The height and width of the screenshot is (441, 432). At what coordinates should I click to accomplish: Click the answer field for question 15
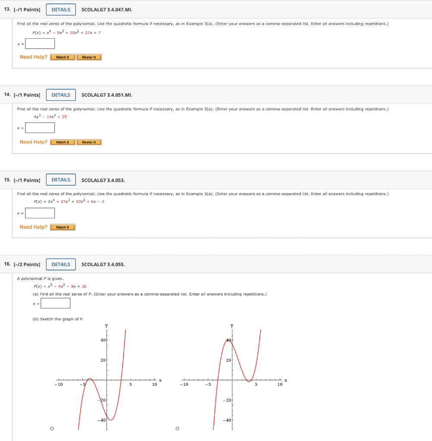tap(39, 213)
